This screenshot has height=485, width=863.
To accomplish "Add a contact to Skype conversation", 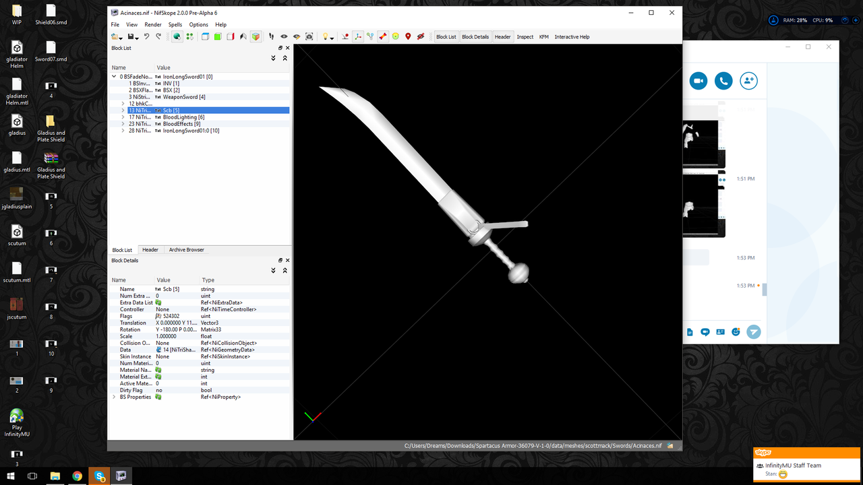I will (748, 81).
